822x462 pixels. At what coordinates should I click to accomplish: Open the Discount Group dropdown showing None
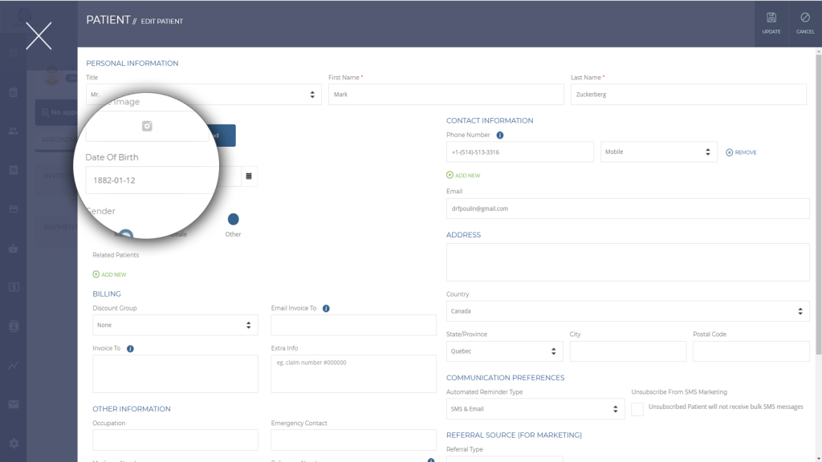pyautogui.click(x=175, y=326)
